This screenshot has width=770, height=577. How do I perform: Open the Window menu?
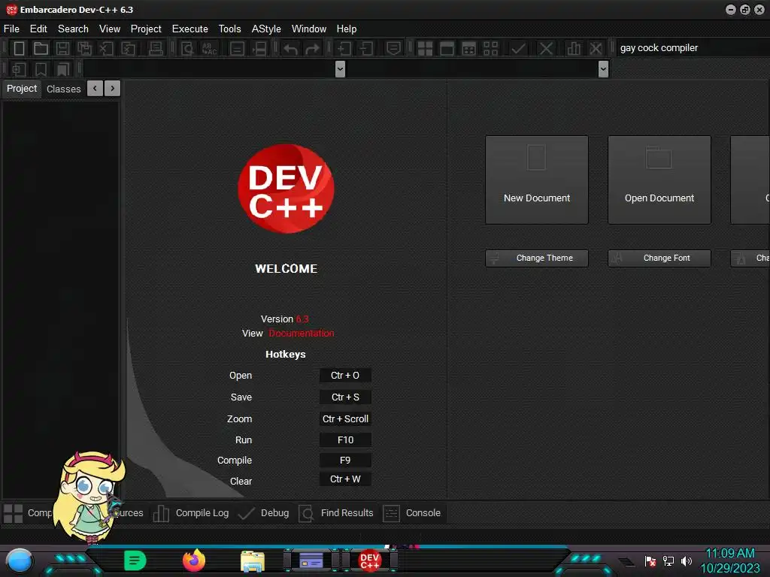tap(309, 29)
